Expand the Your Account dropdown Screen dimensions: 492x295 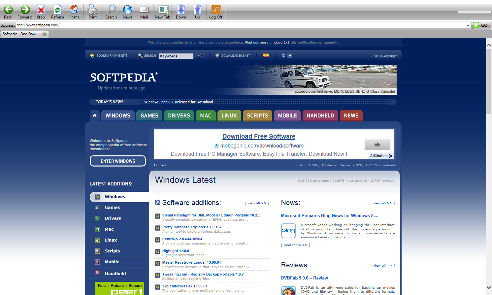point(383,56)
